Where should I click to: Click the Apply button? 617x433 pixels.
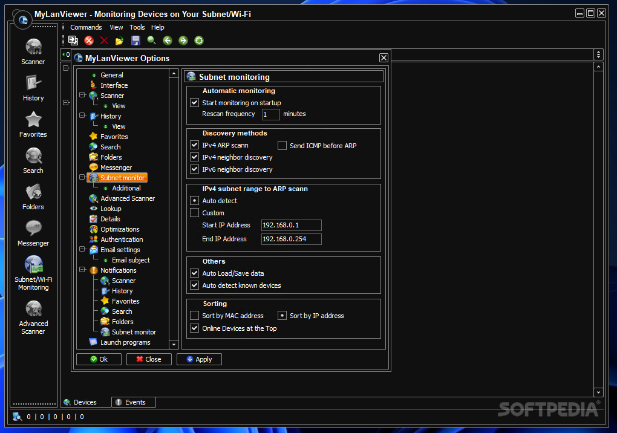pyautogui.click(x=199, y=359)
